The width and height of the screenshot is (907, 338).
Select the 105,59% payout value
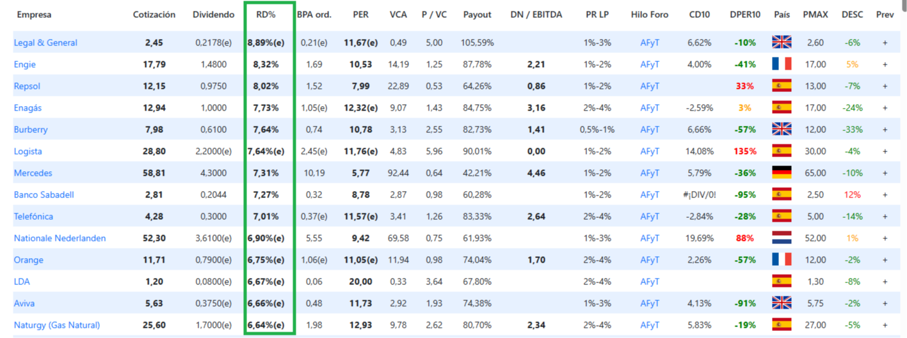[478, 43]
